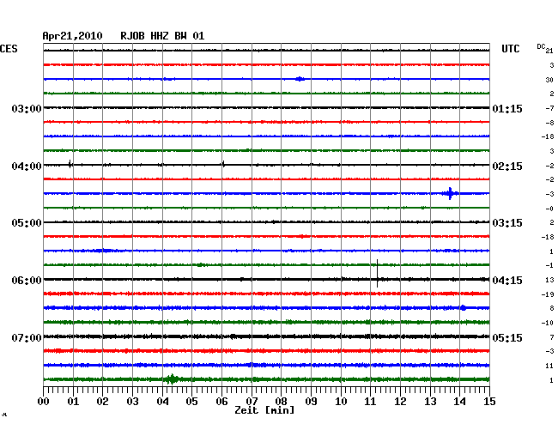
Task: Select the 07:00 local time label
Action: pos(27,337)
